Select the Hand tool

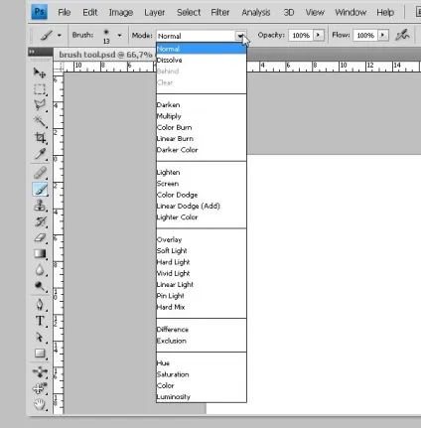tap(40, 404)
